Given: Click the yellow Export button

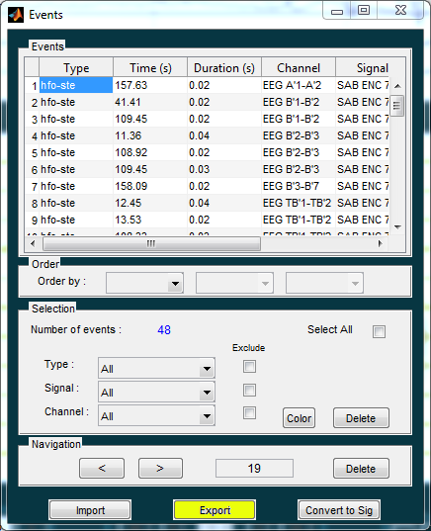Looking at the screenshot, I should tap(215, 510).
